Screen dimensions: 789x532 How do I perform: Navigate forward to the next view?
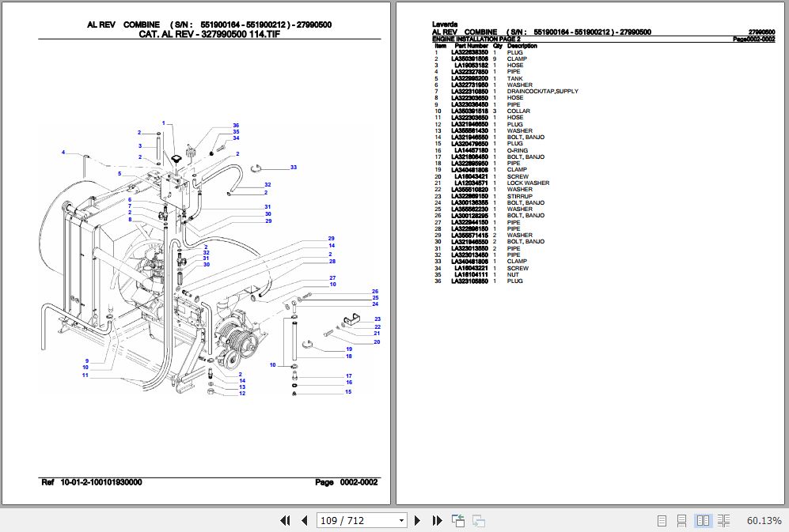(478, 521)
